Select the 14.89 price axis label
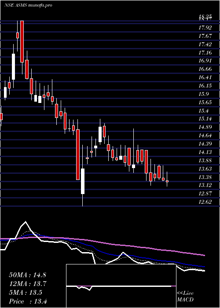Viewport: 220px width, 308px height. click(205, 127)
